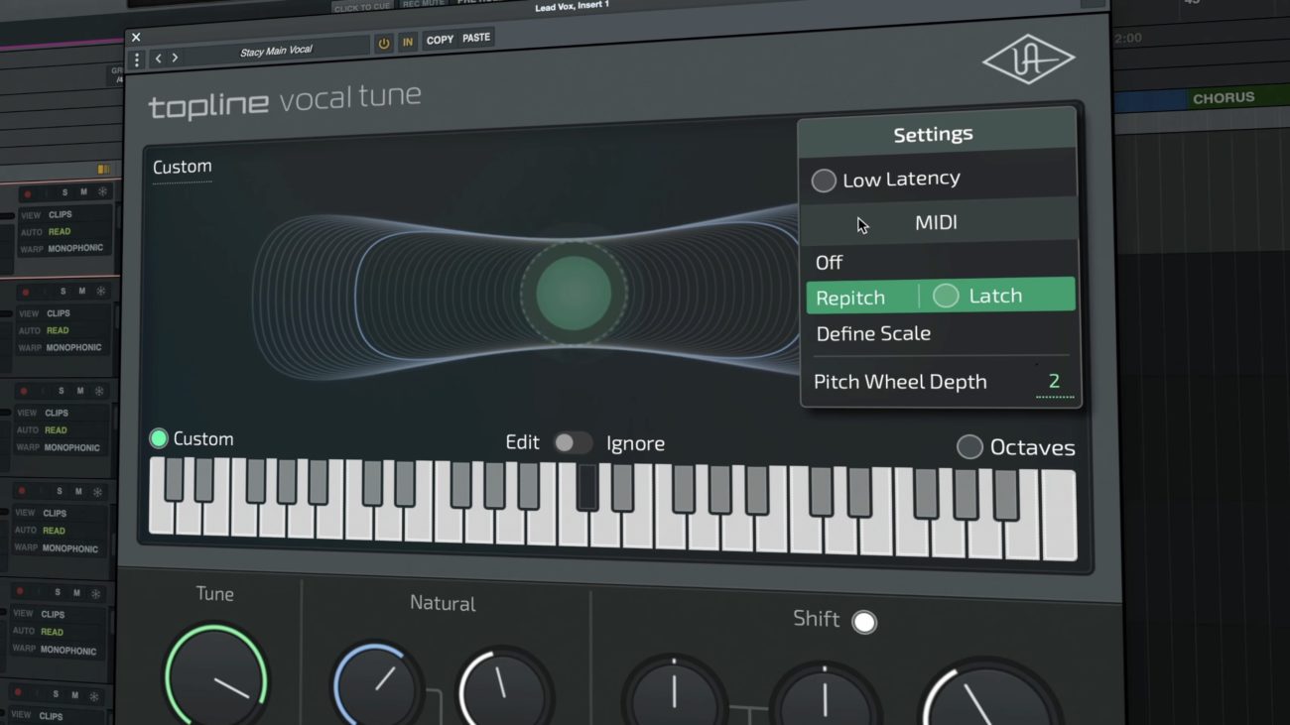Go to previous preset with left arrow
This screenshot has width=1290, height=725.
click(x=158, y=59)
